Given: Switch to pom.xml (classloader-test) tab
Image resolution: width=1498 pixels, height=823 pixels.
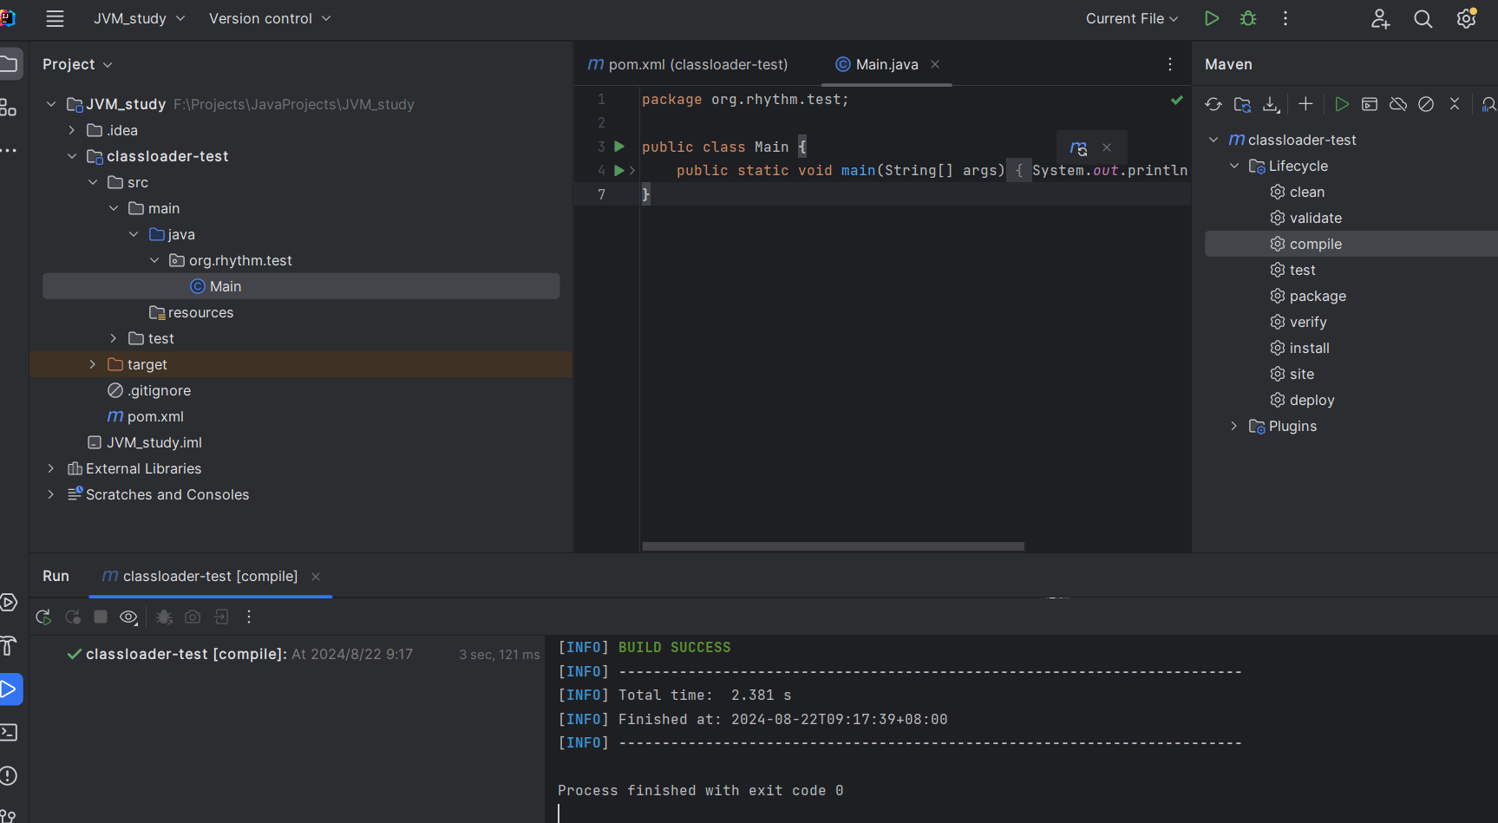Looking at the screenshot, I should point(688,64).
